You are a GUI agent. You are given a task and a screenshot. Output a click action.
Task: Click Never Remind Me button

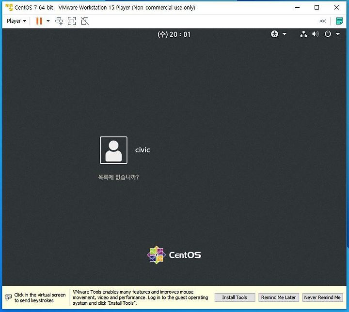[322, 297]
